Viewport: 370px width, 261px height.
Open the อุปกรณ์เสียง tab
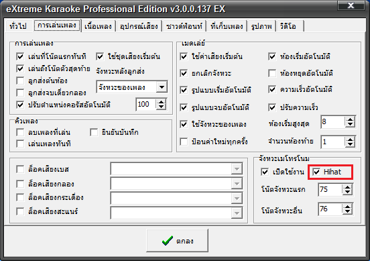point(139,26)
